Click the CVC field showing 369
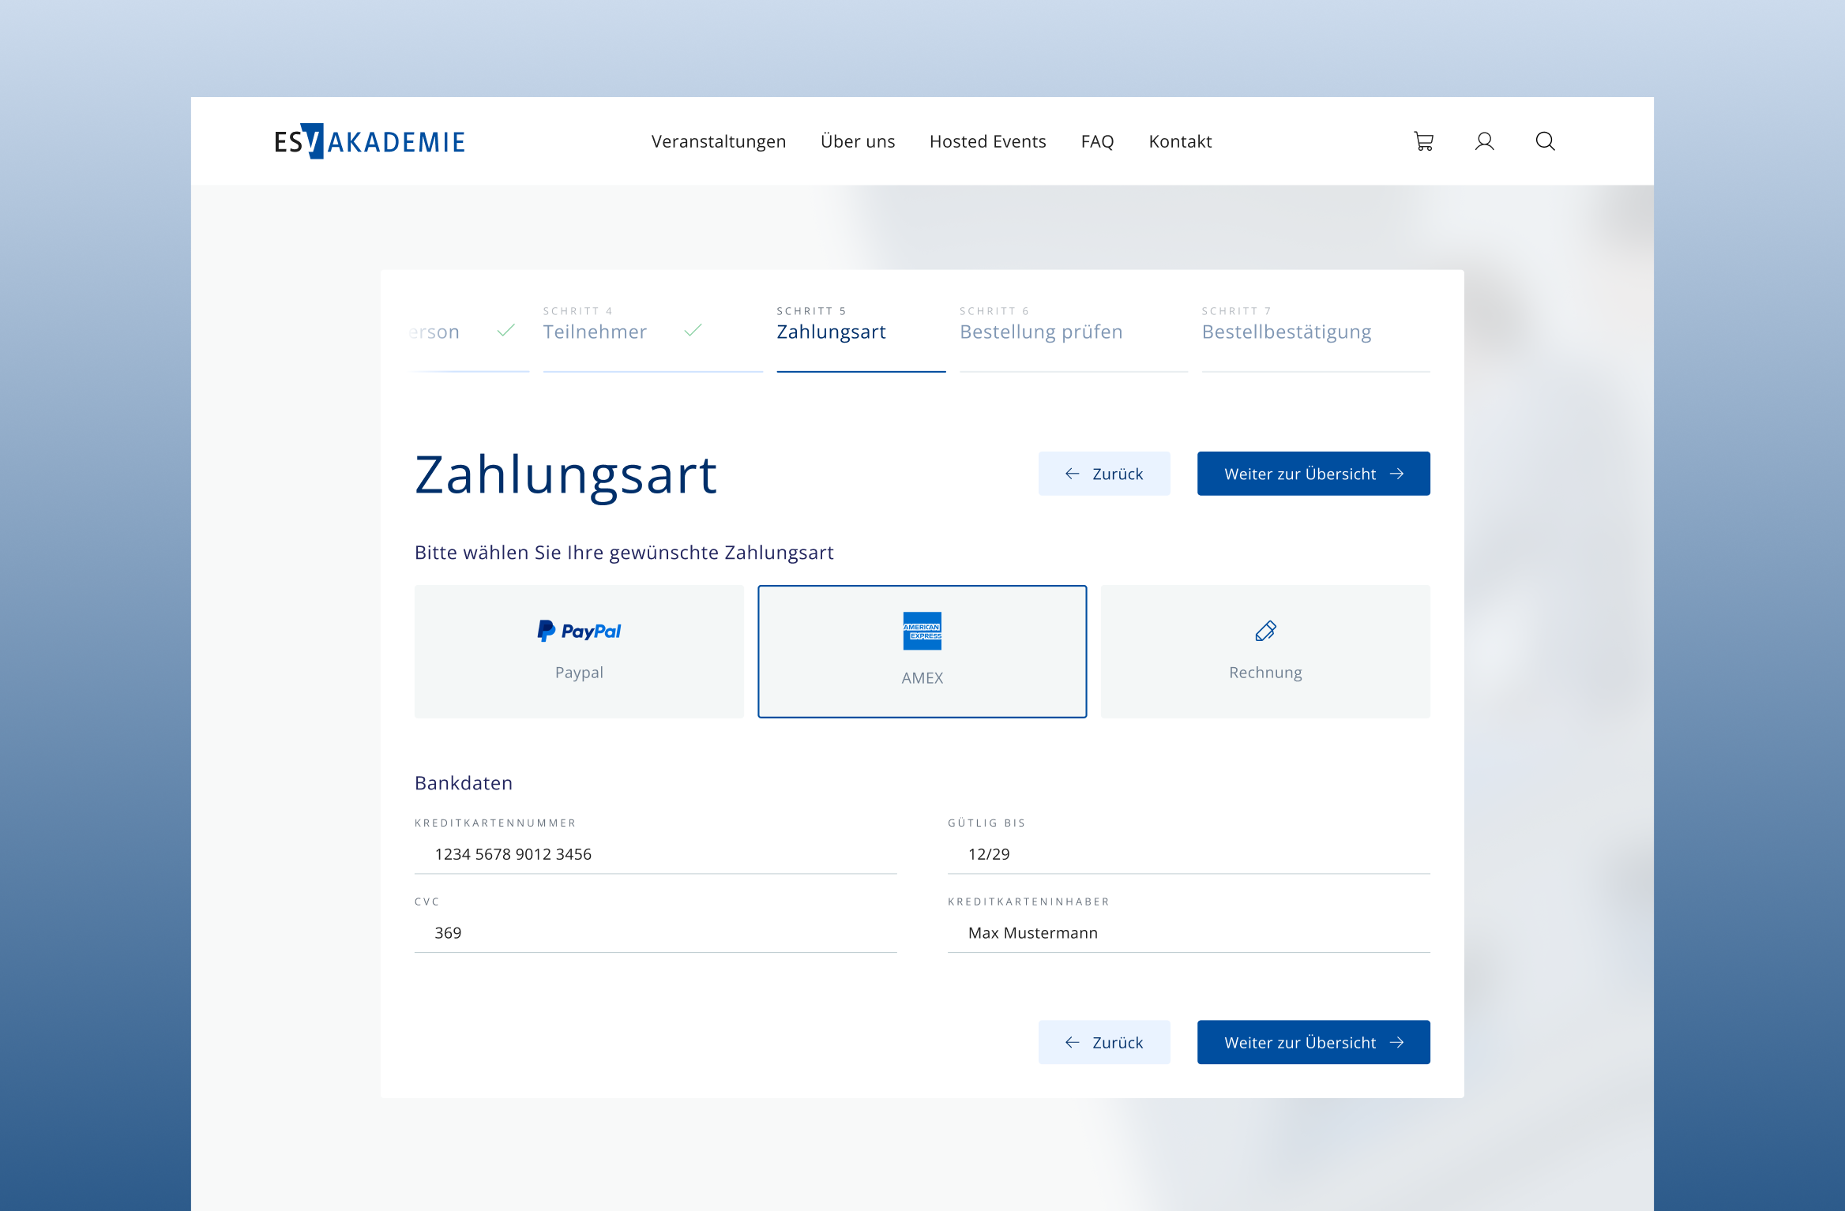Image resolution: width=1845 pixels, height=1211 pixels. point(655,932)
